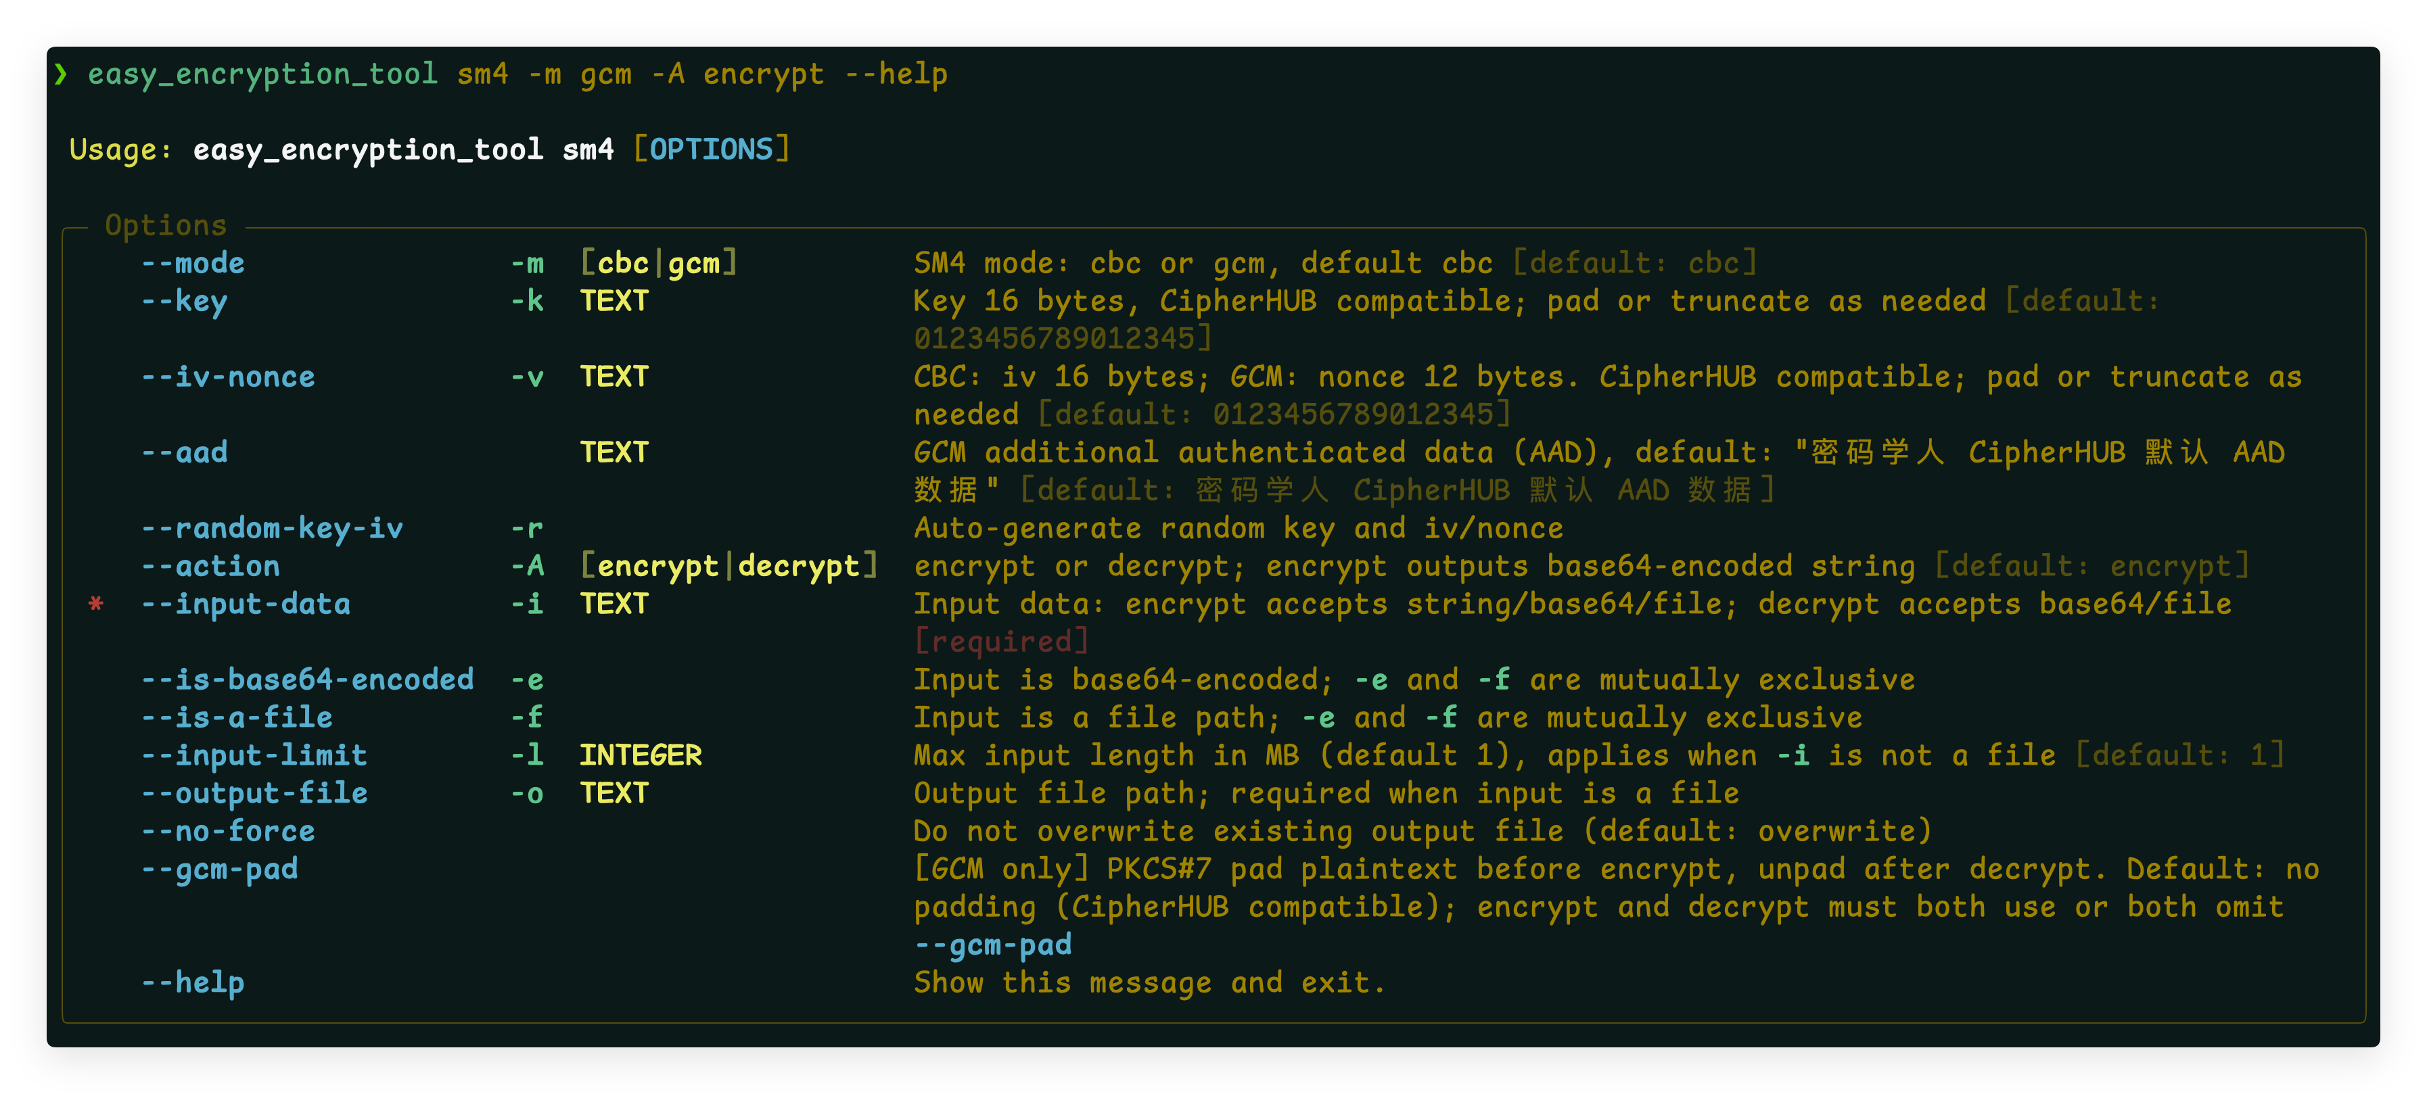Image resolution: width=2427 pixels, height=1094 pixels.
Task: Click the --key option name
Action: point(184,302)
